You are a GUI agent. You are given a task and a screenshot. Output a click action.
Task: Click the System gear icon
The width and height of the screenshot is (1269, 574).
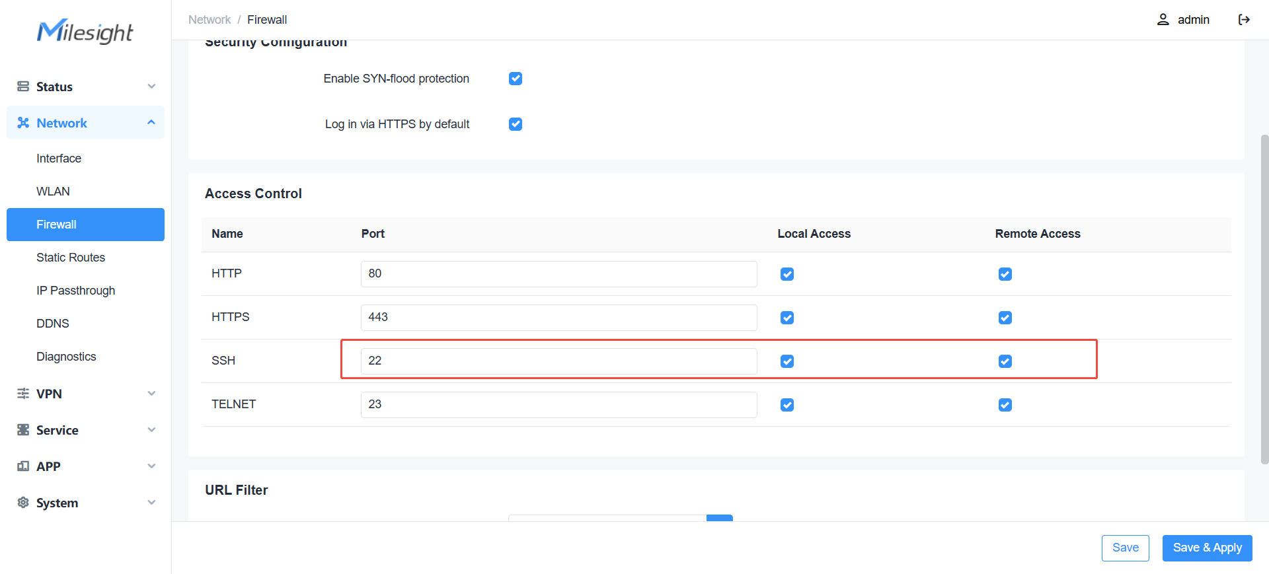pos(23,503)
